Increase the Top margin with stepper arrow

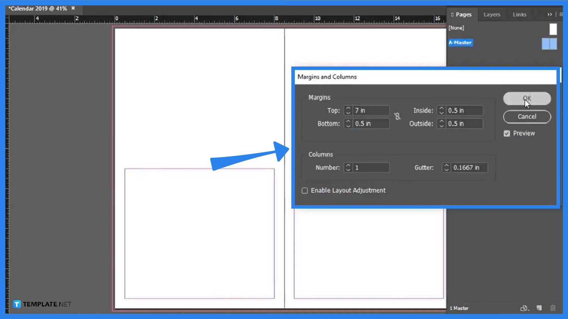pyautogui.click(x=348, y=108)
